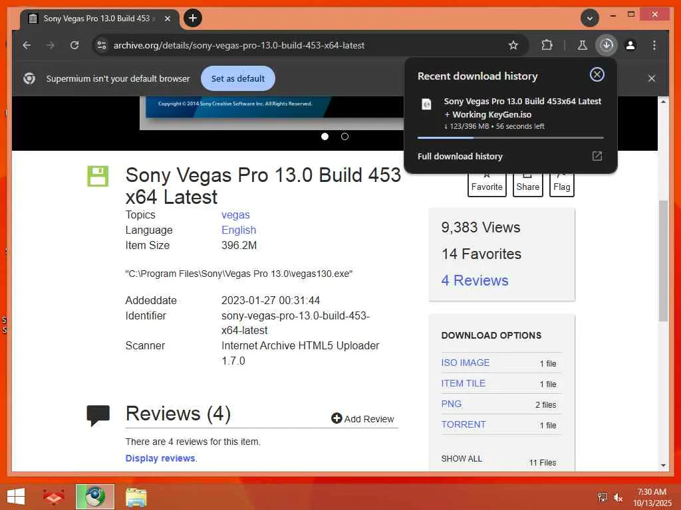This screenshot has width=681, height=510.
Task: Dismiss the default browser info bar
Action: pos(652,78)
